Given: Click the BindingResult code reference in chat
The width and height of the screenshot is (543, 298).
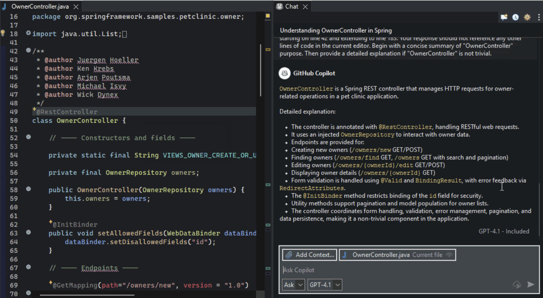Looking at the screenshot, I should pyautogui.click(x=438, y=181).
